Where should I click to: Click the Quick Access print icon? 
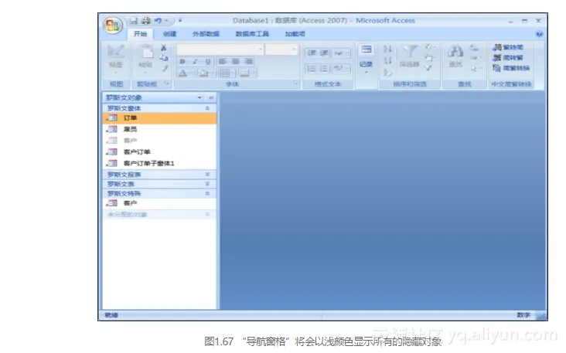tap(146, 21)
